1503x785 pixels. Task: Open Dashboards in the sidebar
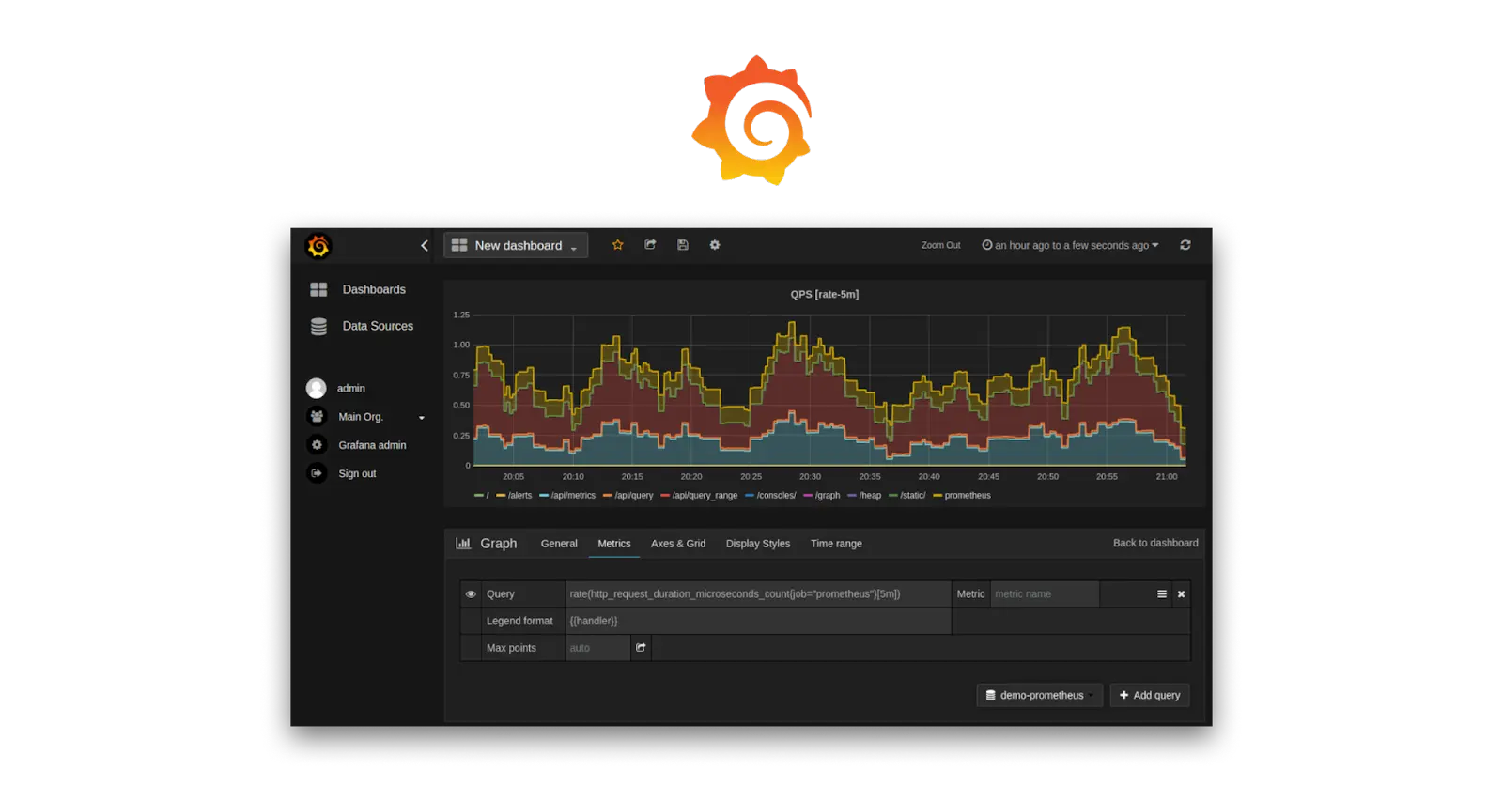(374, 290)
